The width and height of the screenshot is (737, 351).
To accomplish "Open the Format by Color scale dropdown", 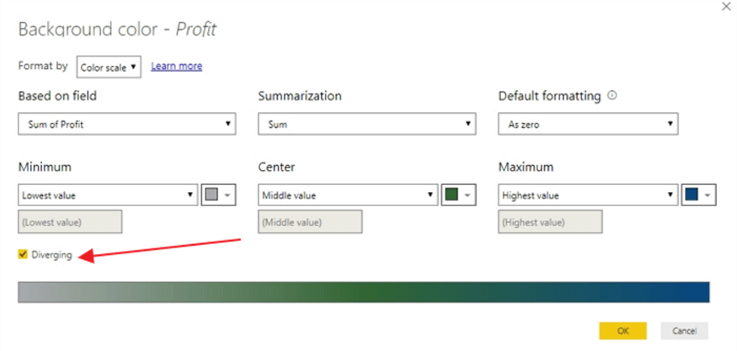I will coord(109,66).
